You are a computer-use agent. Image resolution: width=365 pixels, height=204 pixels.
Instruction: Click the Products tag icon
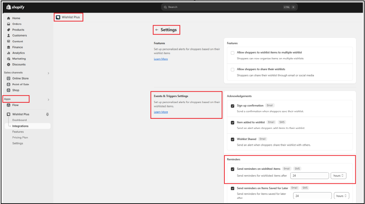(9, 30)
